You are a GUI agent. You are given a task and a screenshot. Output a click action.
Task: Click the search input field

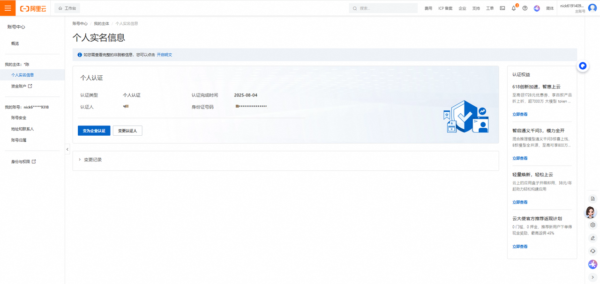tap(387, 8)
